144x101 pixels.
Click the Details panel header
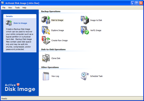click(20, 16)
